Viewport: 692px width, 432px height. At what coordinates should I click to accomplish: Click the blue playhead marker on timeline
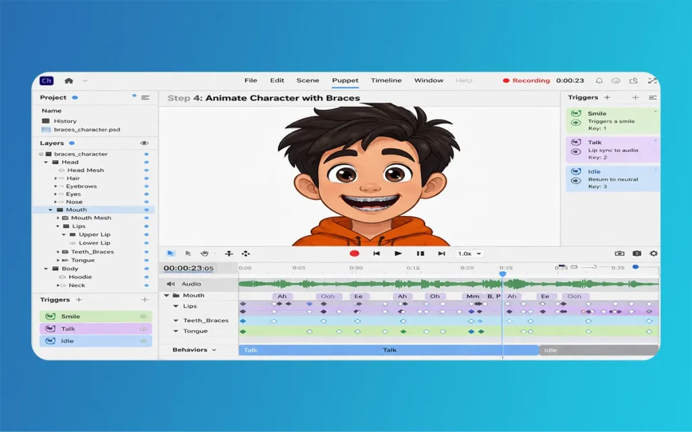coord(502,273)
